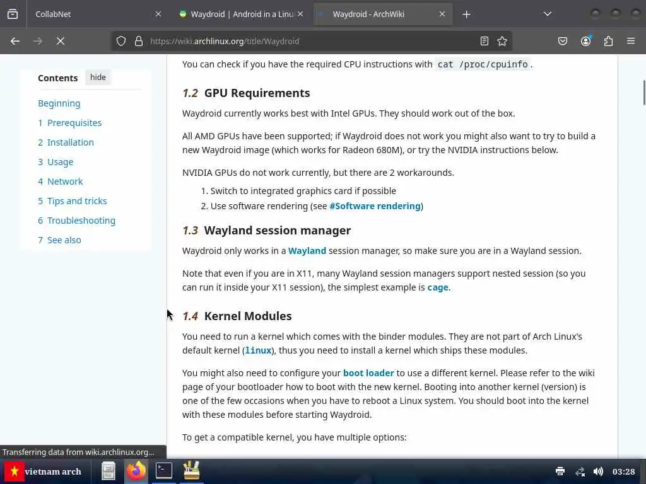Go to Usage section

pyautogui.click(x=56, y=162)
